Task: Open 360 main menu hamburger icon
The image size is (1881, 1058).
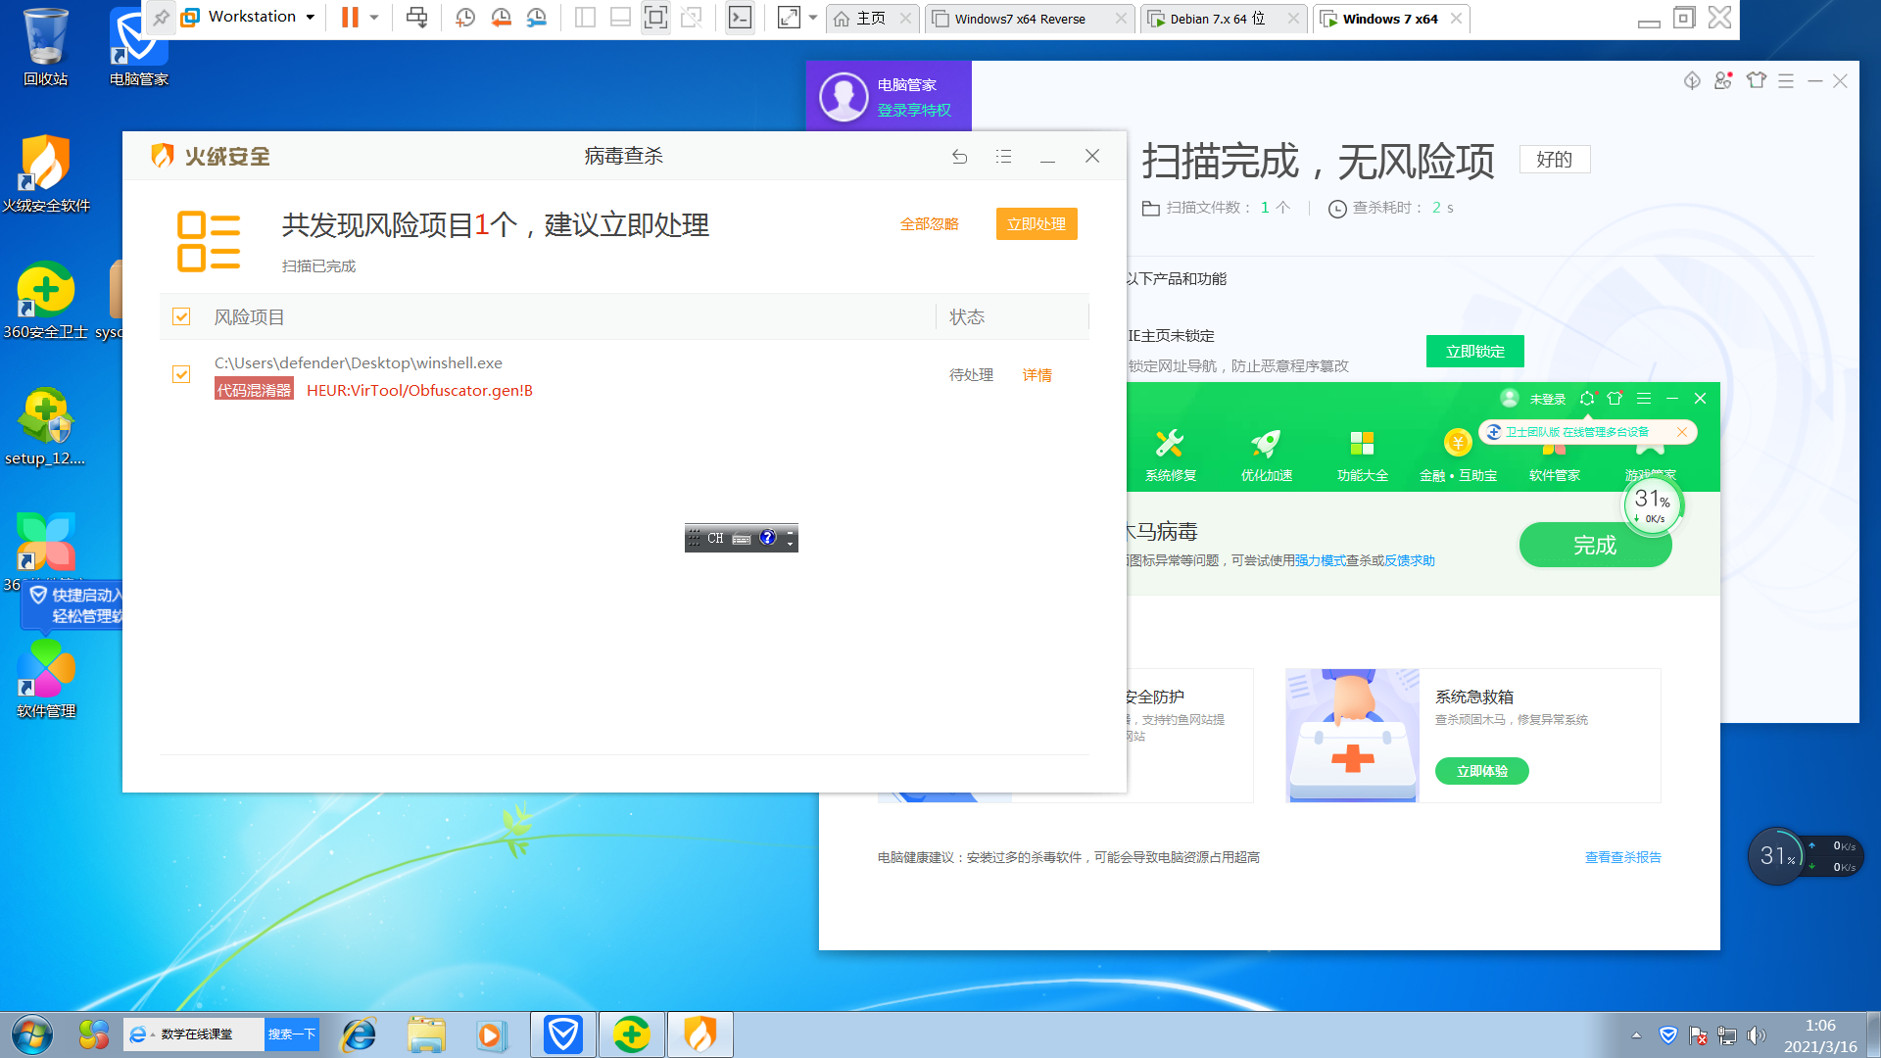Action: (x=1644, y=399)
